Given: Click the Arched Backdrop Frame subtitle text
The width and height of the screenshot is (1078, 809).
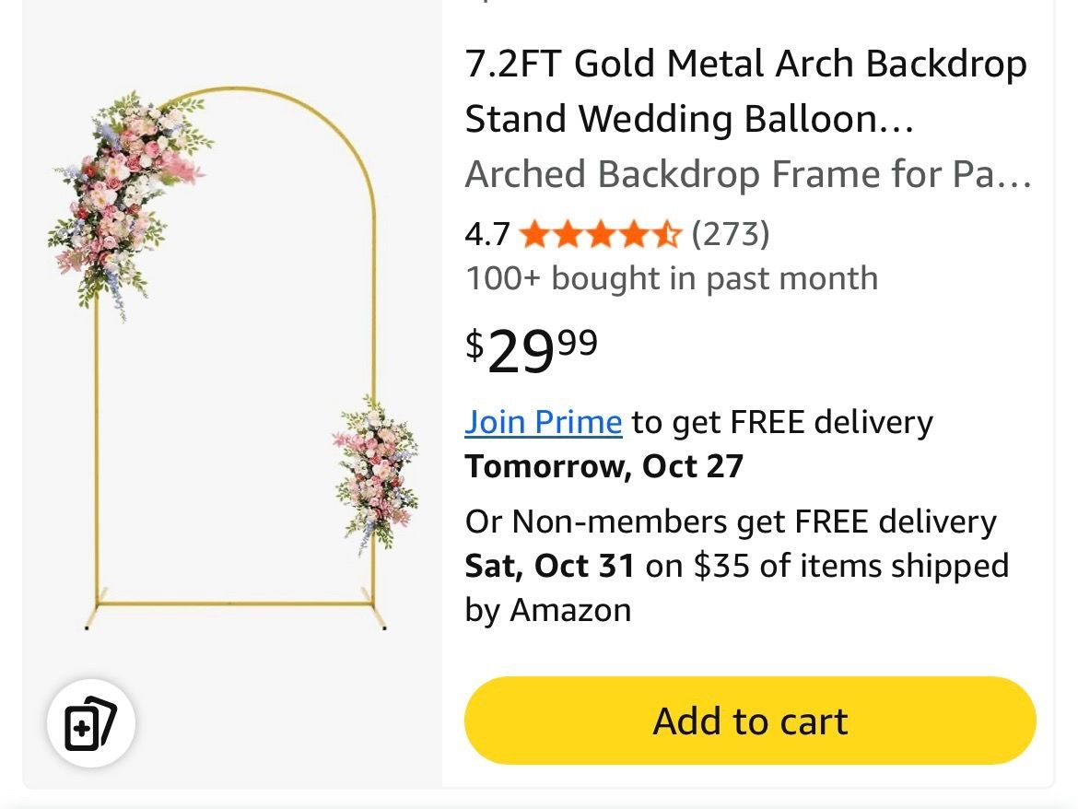Looking at the screenshot, I should pos(748,174).
